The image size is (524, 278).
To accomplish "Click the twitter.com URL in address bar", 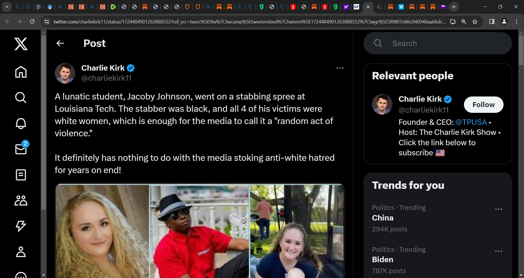I will click(249, 22).
